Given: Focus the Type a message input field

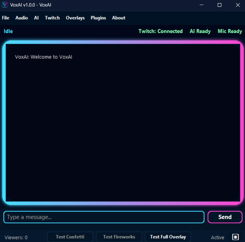Looking at the screenshot, I should click(104, 217).
